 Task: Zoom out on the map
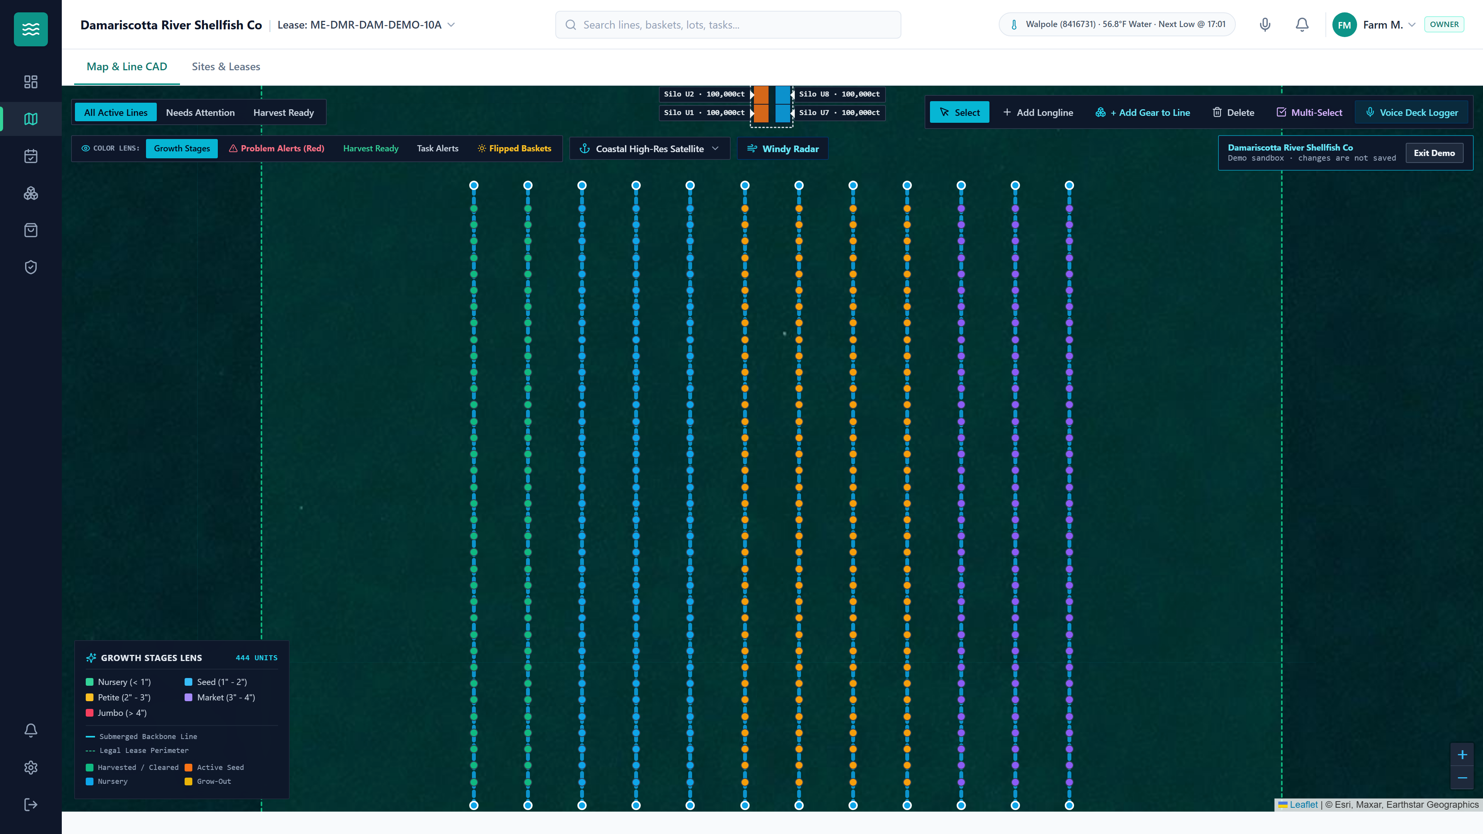click(1462, 778)
